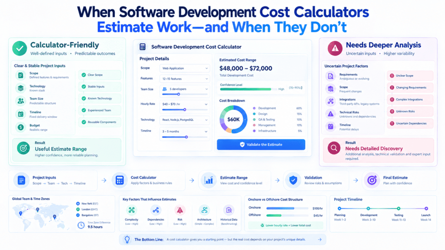This screenshot has height=250, width=445.
Task: Click the New York (EST) location entry
Action: click(x=87, y=204)
